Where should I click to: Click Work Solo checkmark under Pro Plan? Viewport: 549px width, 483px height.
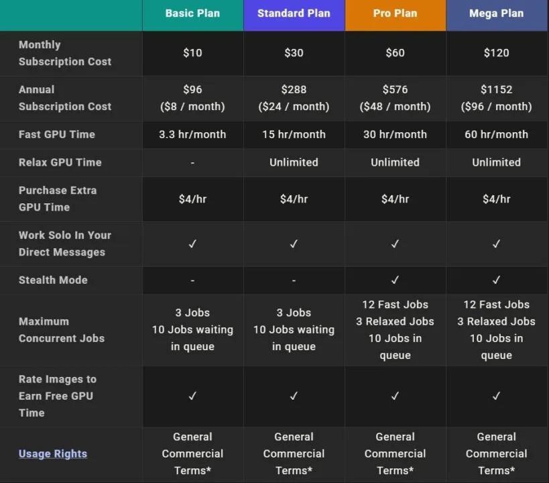point(395,244)
